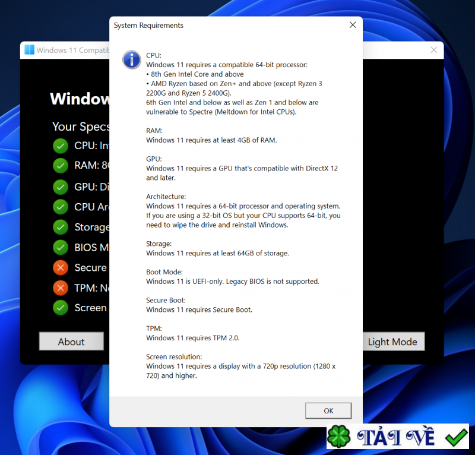
Task: Click the Windows logo in compatibility title bar
Action: (x=29, y=50)
